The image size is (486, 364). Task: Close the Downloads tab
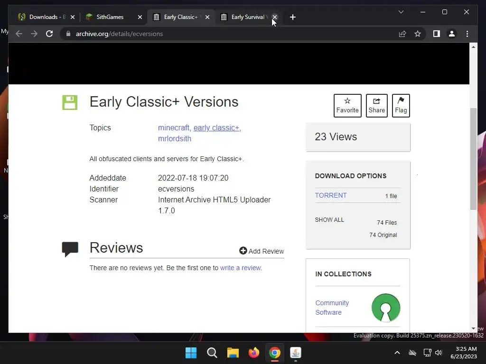click(73, 17)
